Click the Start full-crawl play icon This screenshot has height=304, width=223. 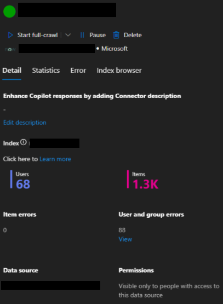tap(10, 35)
